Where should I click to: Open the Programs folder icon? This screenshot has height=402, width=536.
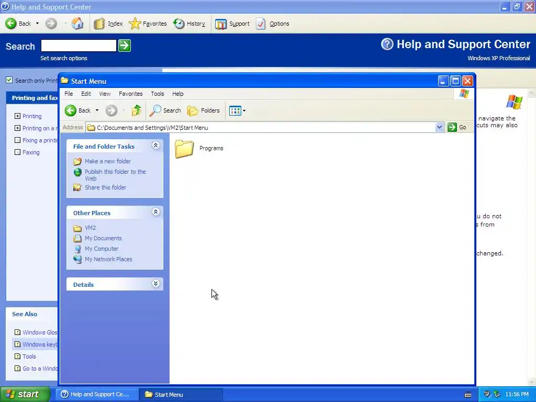(184, 149)
